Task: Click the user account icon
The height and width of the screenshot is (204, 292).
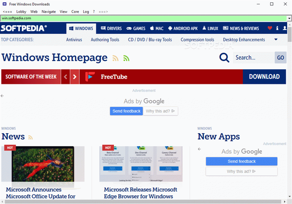Action: [x=285, y=28]
